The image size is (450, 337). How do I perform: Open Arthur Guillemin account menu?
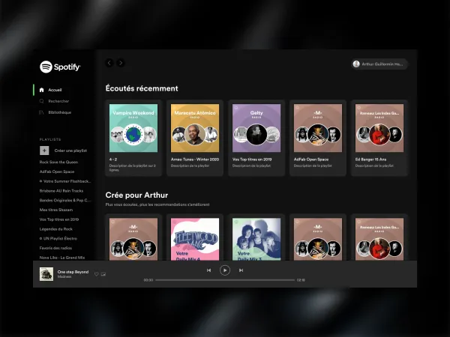coord(379,64)
